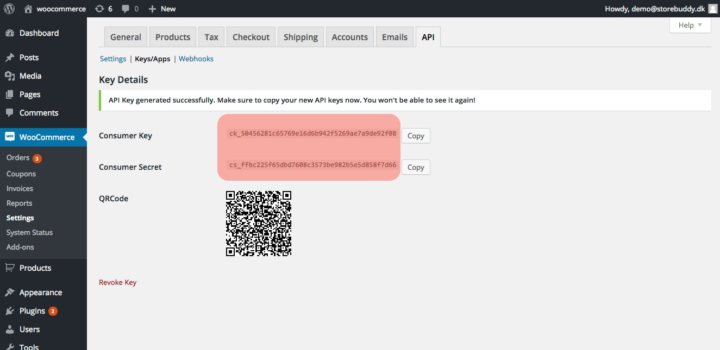Select the API tab
This screenshot has height=350, width=720.
click(428, 37)
